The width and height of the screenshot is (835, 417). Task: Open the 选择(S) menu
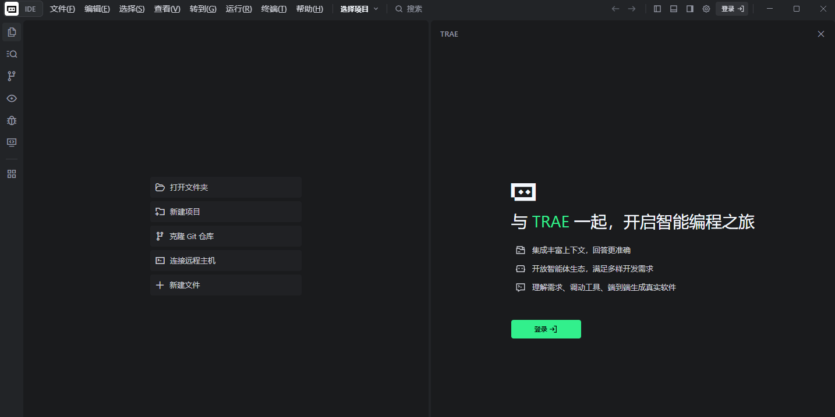[x=132, y=9]
